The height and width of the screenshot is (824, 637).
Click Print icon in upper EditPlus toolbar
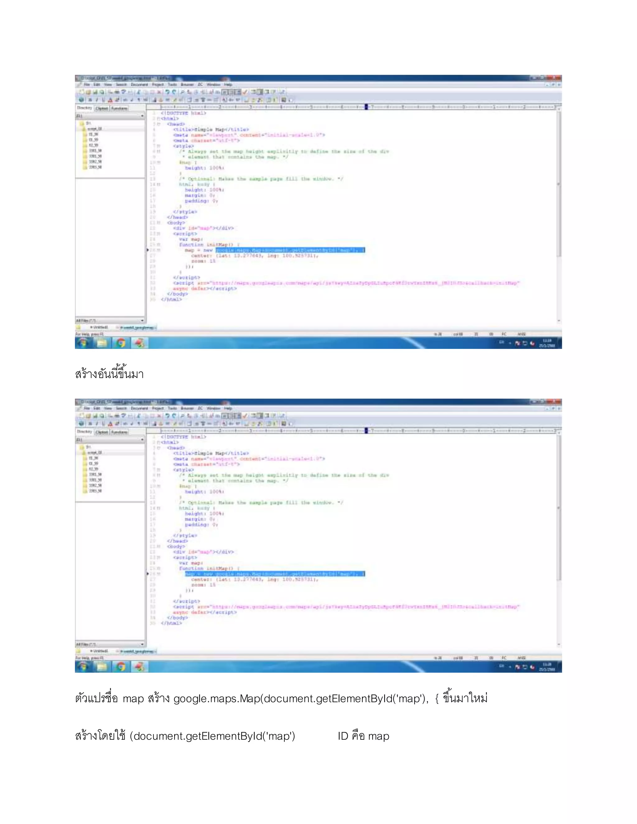[x=117, y=92]
